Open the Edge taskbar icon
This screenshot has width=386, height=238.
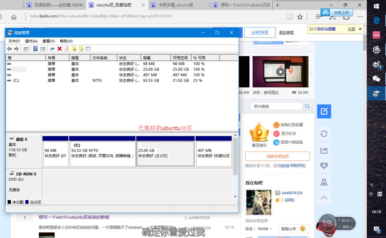click(x=376, y=20)
